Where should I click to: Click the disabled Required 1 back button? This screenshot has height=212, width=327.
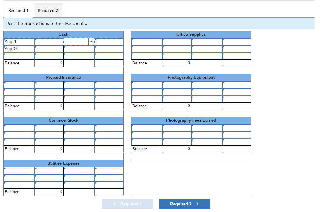click(x=127, y=204)
